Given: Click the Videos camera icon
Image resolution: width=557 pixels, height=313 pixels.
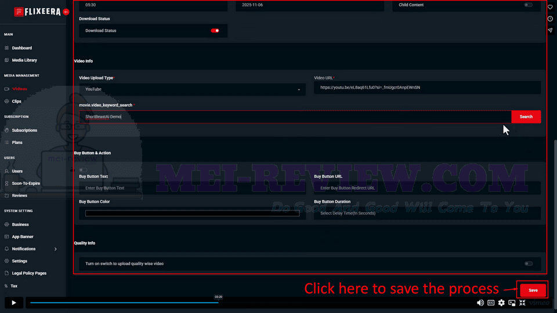Looking at the screenshot, I should point(6,89).
